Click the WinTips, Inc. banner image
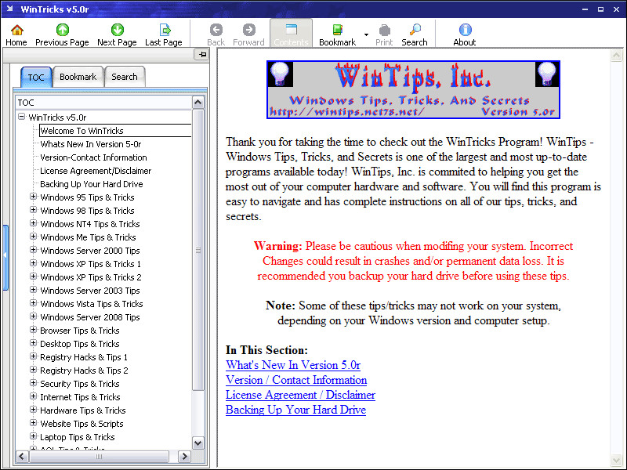This screenshot has width=627, height=470. [x=413, y=89]
